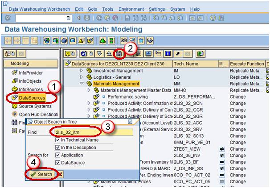Screen dimensions: 270x188
Task: Expand the Investment Management node
Action: (82, 71)
